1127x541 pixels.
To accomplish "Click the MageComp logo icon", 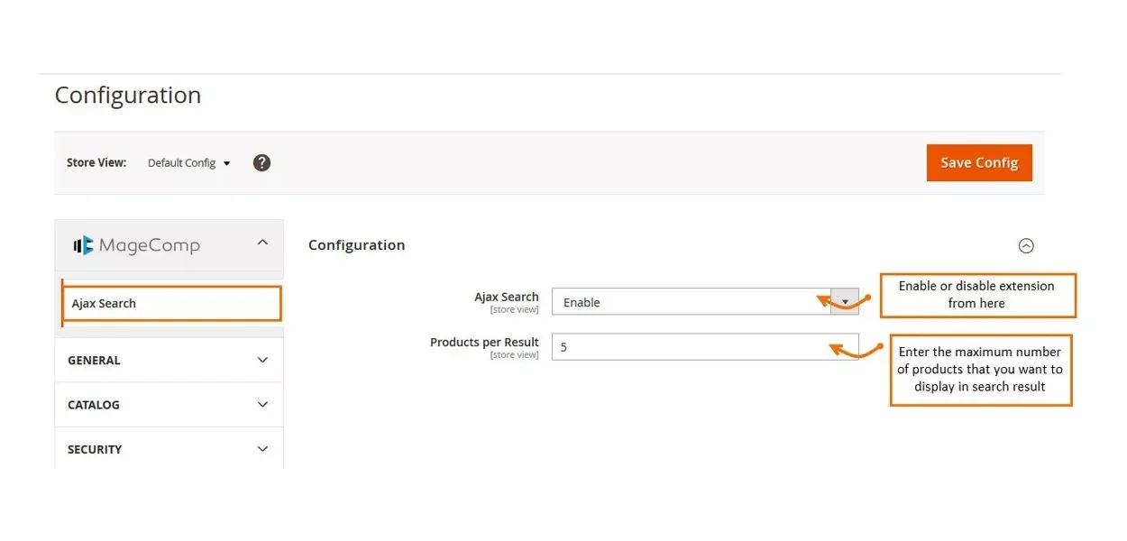I will [83, 245].
